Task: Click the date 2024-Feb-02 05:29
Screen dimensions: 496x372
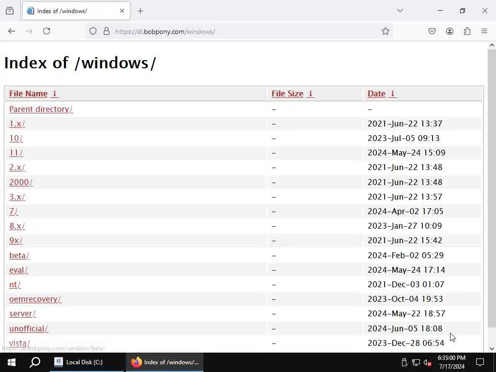Action: tap(405, 255)
